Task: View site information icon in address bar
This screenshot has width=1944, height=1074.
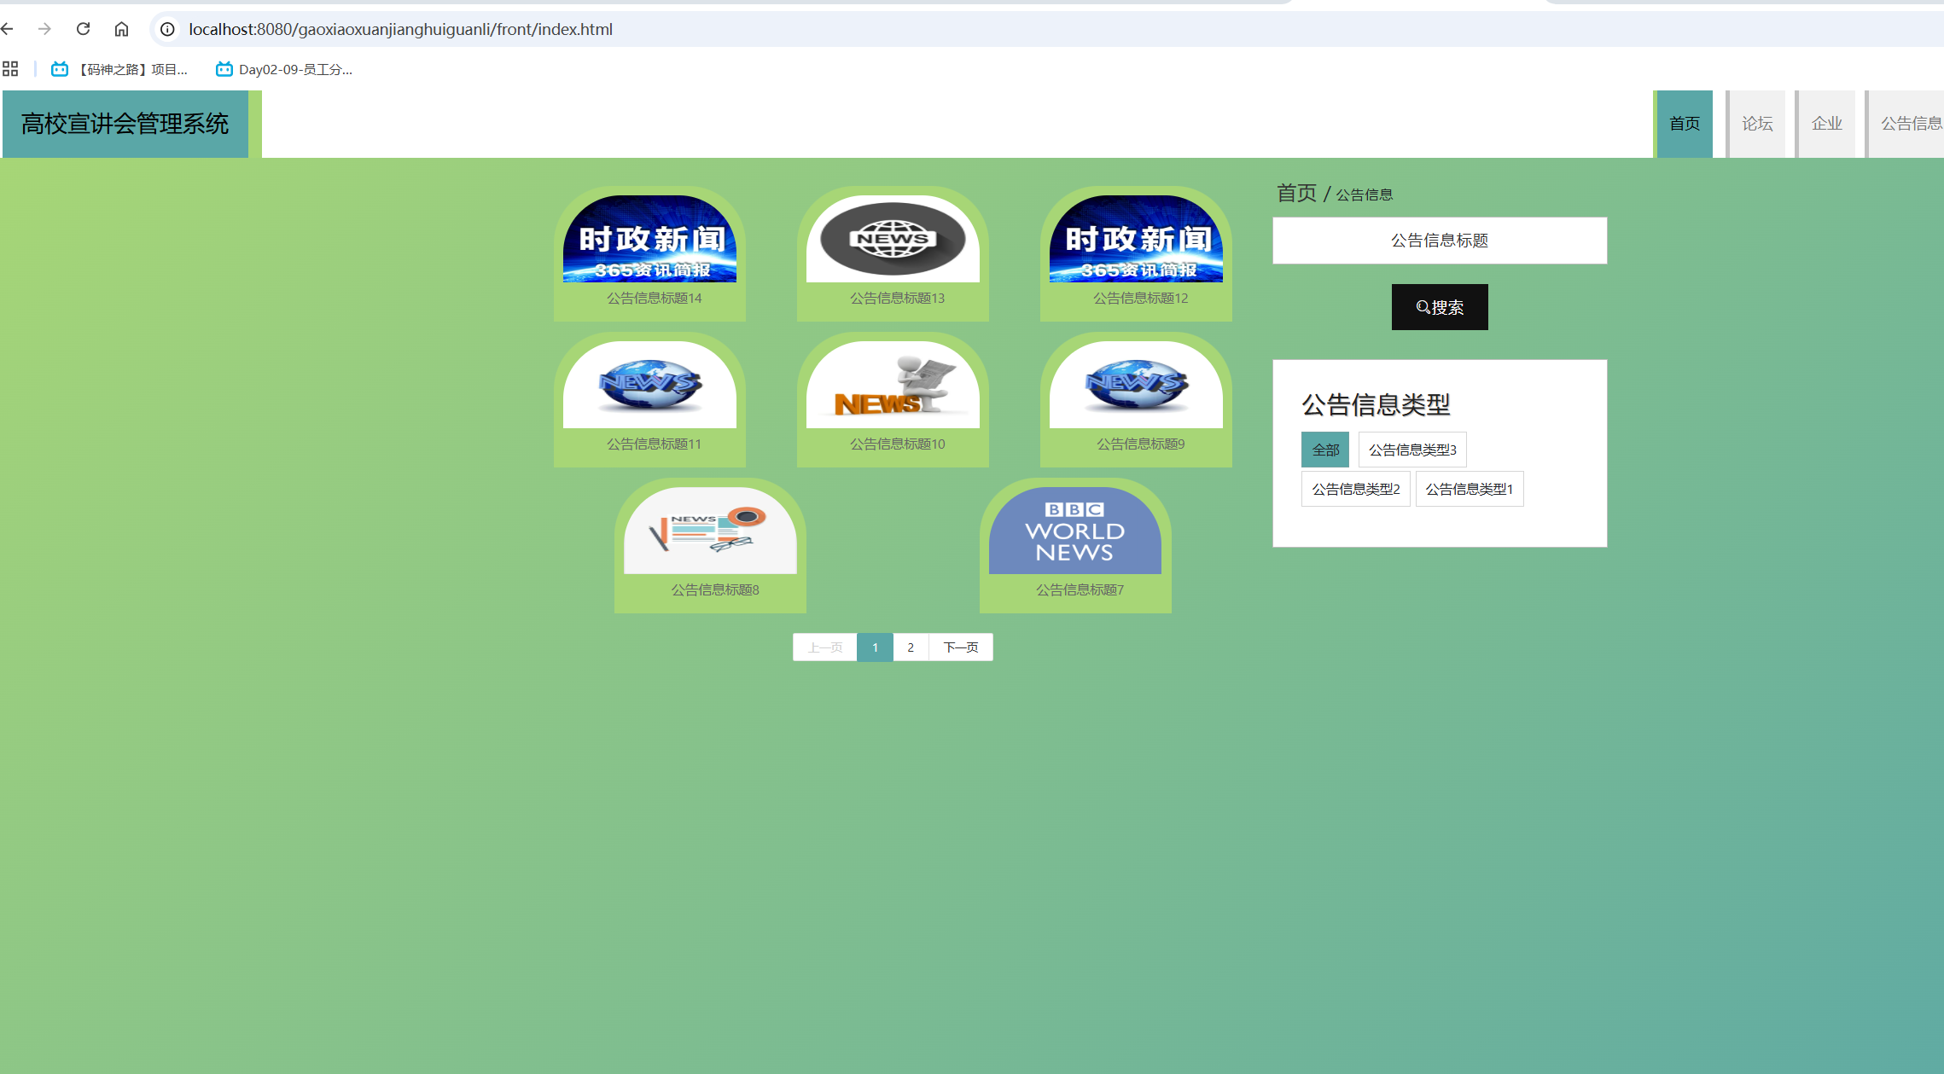Action: (x=168, y=29)
